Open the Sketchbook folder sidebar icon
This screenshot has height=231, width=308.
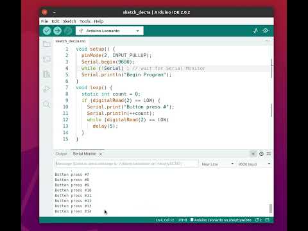pos(46,44)
